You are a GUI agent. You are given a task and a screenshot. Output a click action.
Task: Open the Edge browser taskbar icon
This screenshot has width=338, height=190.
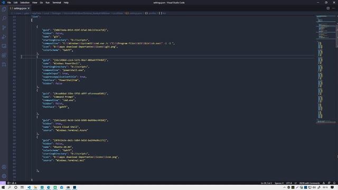pos(49,187)
